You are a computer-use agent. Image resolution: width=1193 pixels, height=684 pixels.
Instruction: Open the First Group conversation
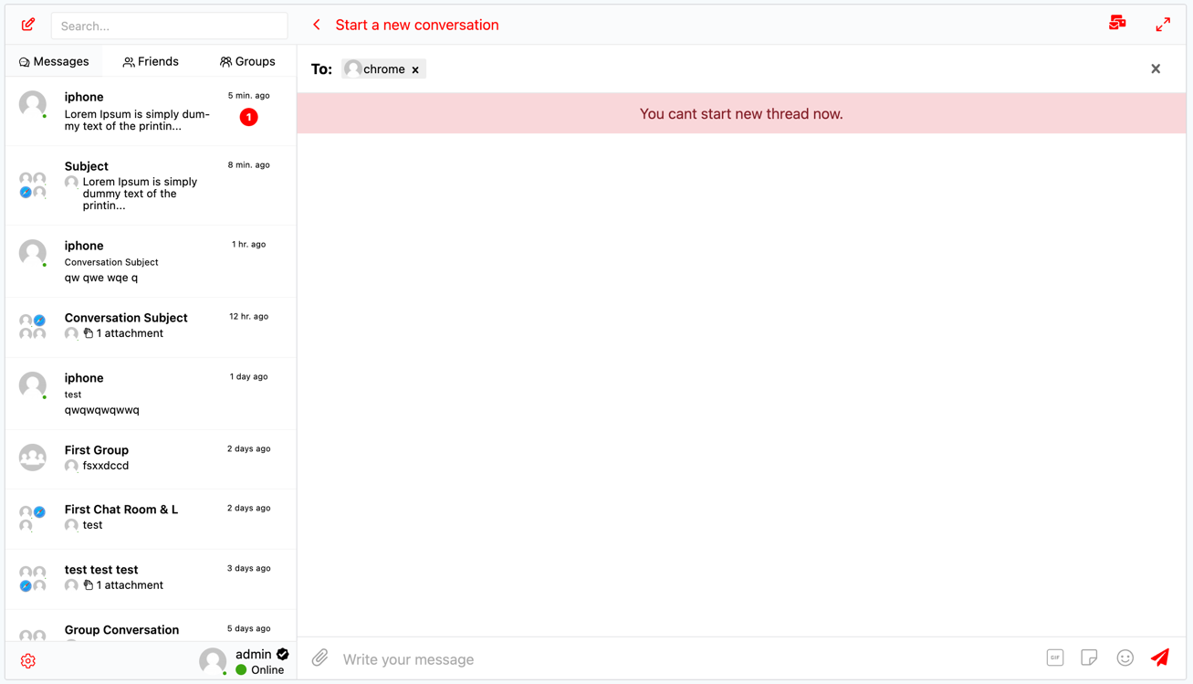point(151,457)
